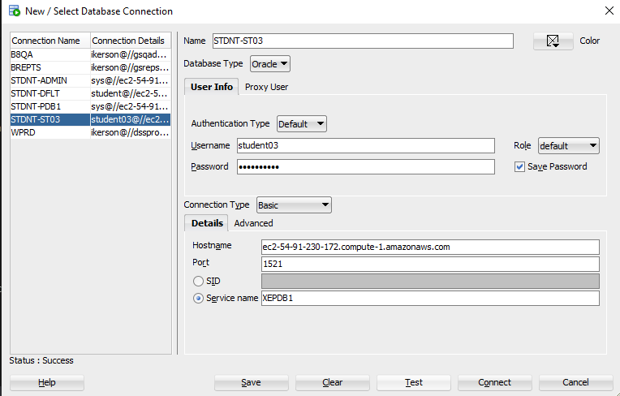Click the database connection window icon
The image size is (620, 396).
(15, 11)
